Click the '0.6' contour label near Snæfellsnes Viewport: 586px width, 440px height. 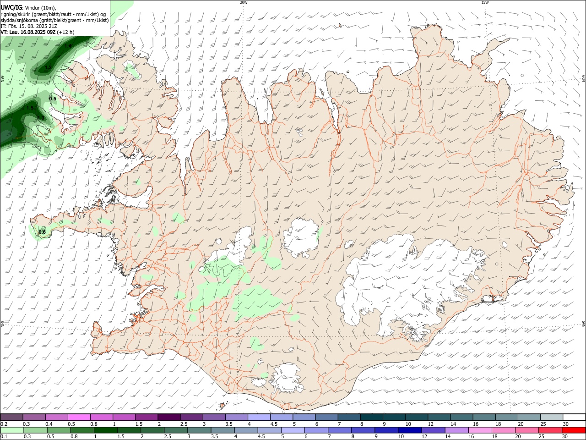42,232
